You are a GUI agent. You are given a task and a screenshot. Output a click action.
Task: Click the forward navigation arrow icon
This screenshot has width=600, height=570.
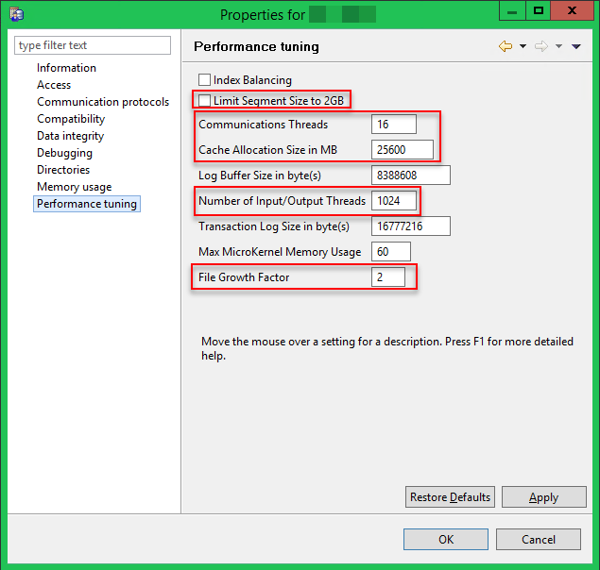pyautogui.click(x=541, y=46)
